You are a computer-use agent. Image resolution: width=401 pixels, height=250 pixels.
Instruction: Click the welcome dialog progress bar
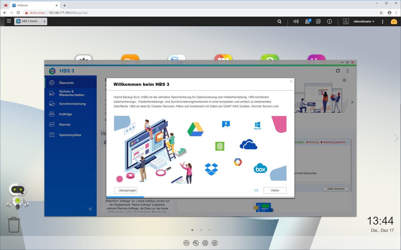[200, 197]
